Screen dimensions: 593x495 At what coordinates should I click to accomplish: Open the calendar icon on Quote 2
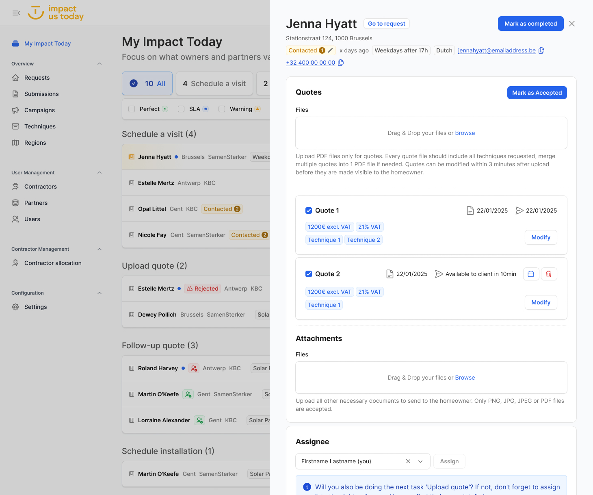531,274
